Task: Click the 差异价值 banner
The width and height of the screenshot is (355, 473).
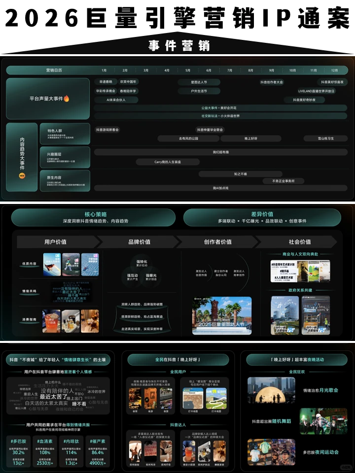Action: 262,217
